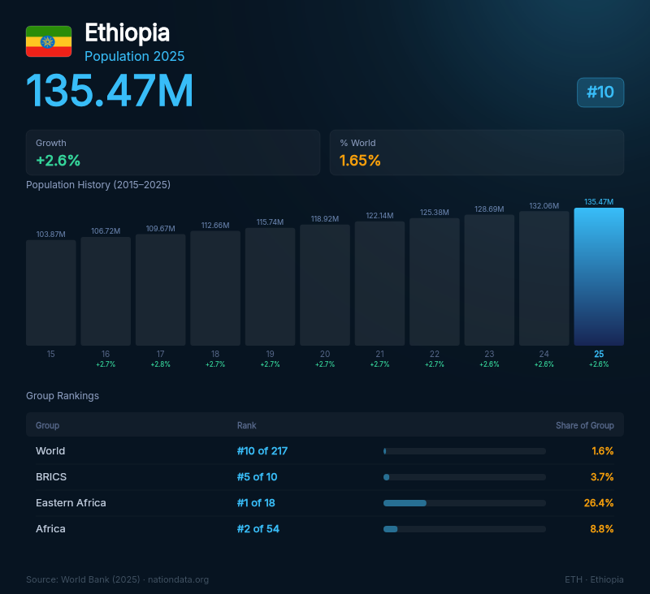The image size is (650, 594).
Task: Select the World group row label
Action: pyautogui.click(x=50, y=451)
